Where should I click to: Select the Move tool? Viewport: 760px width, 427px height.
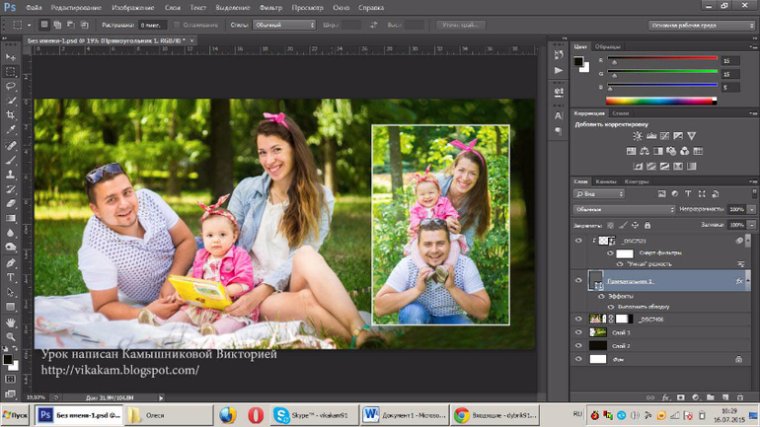[x=11, y=58]
